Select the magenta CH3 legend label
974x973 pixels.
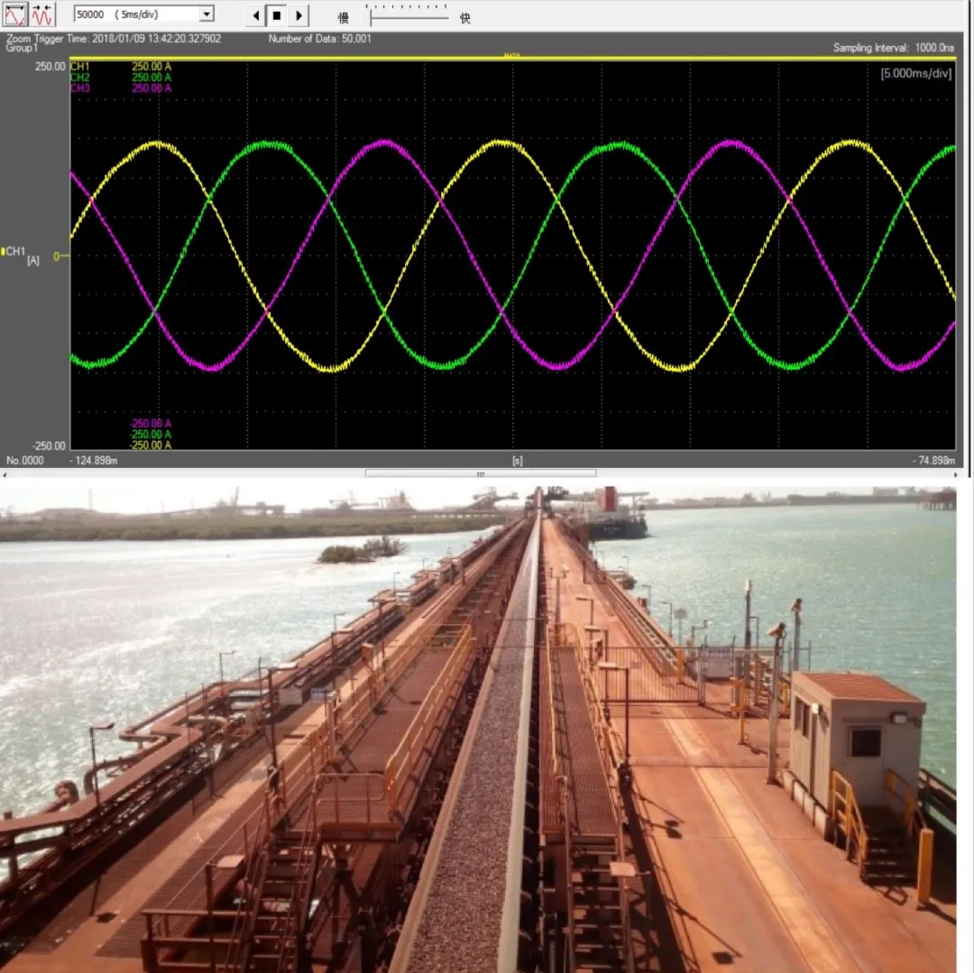click(x=80, y=88)
